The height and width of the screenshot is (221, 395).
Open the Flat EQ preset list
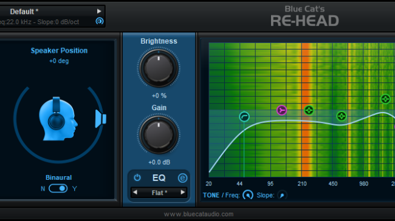(159, 193)
